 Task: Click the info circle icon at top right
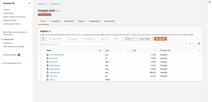pyautogui.click(x=210, y=2)
